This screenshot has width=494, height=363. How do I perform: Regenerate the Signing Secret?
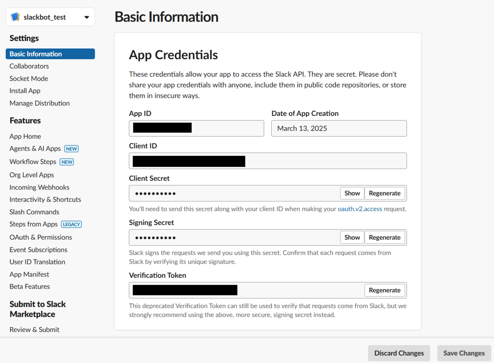tap(384, 238)
